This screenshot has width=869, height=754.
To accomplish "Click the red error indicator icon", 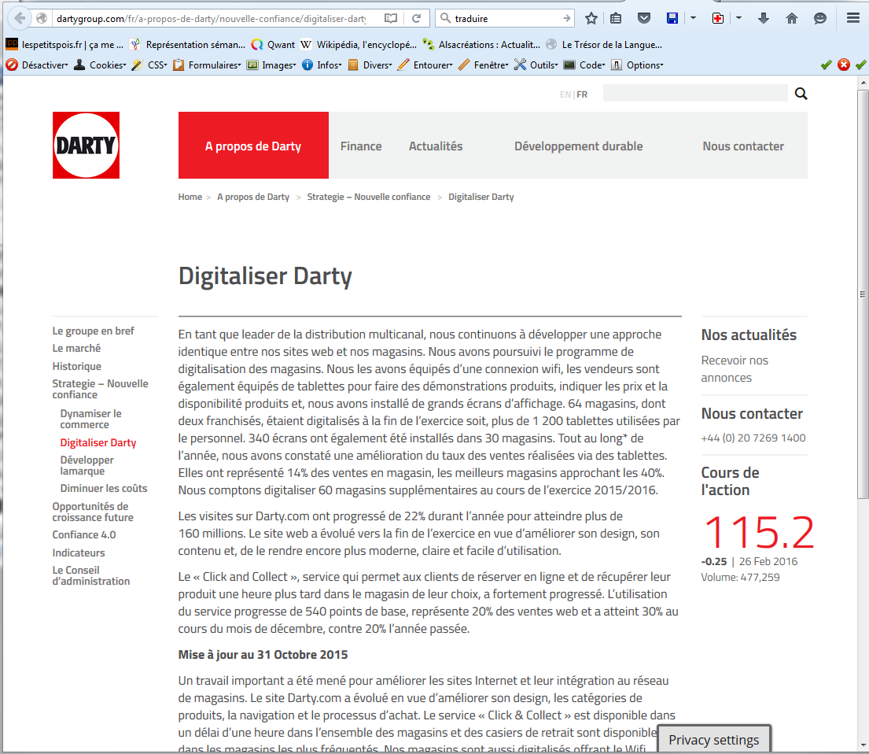I will pos(843,65).
